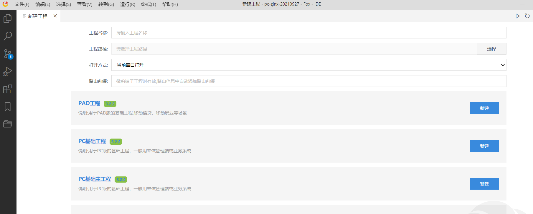Viewport: 533px width, 214px height.
Task: Focus the 路由前缀 input field
Action: [308, 81]
